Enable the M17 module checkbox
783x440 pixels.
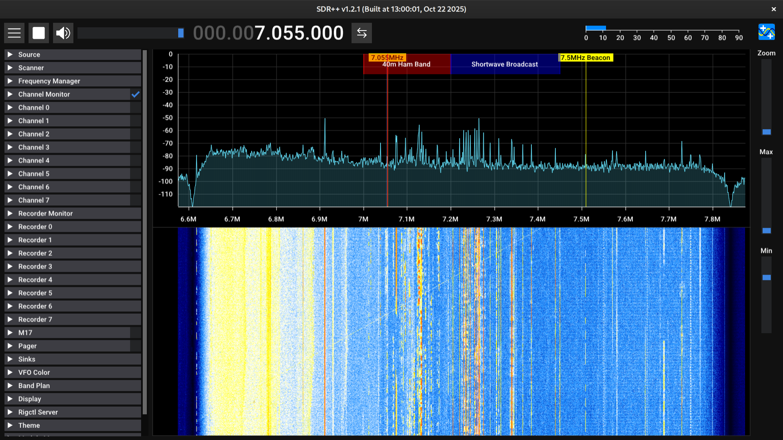click(135, 333)
